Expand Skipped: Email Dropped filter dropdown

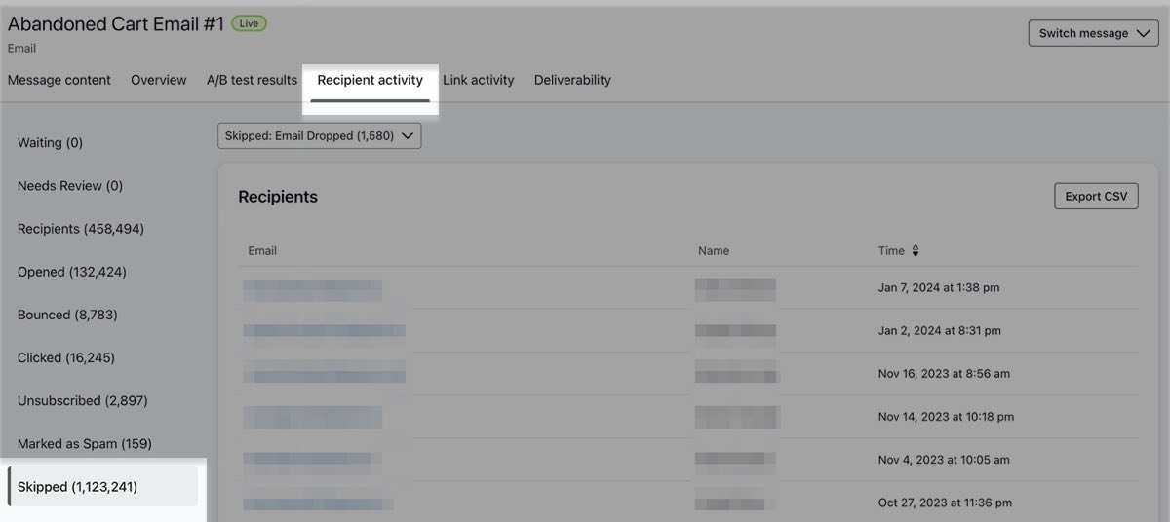coord(319,136)
